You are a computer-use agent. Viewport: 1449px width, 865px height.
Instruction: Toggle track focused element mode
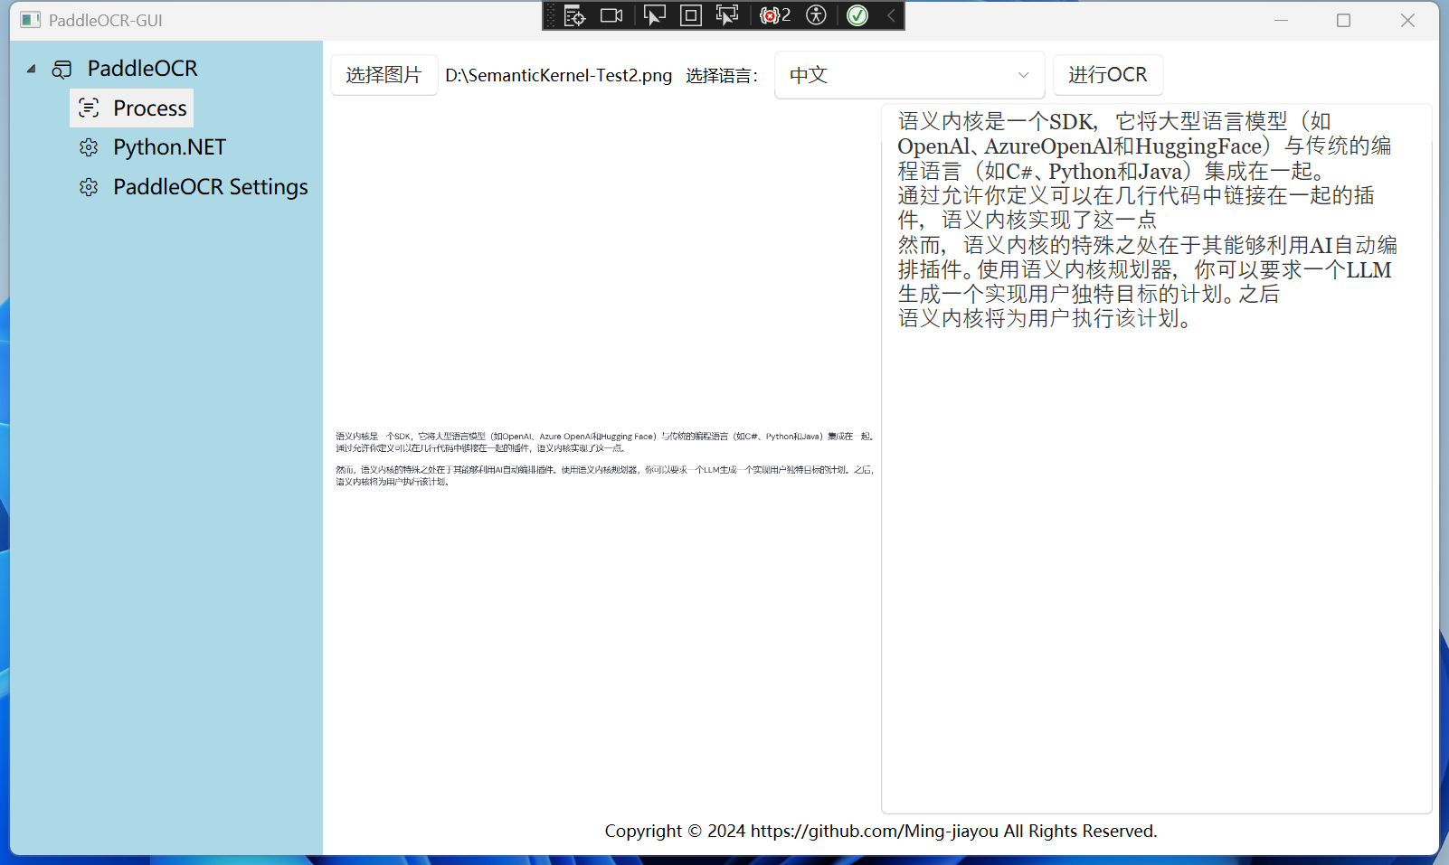click(725, 15)
